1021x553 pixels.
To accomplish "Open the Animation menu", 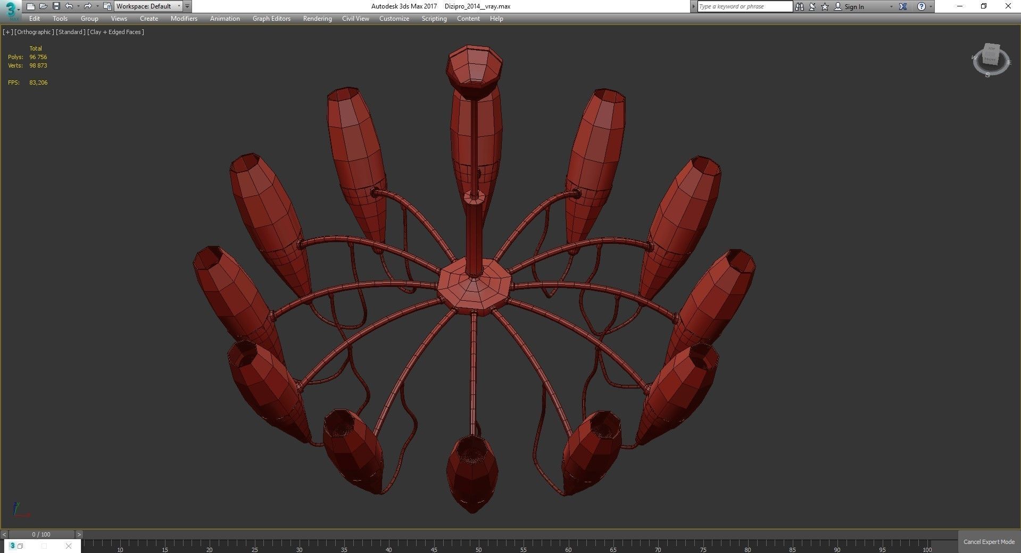I will [x=225, y=19].
